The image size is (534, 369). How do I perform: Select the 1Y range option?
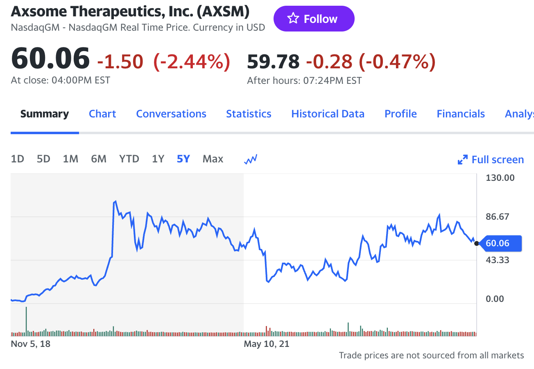click(x=158, y=159)
